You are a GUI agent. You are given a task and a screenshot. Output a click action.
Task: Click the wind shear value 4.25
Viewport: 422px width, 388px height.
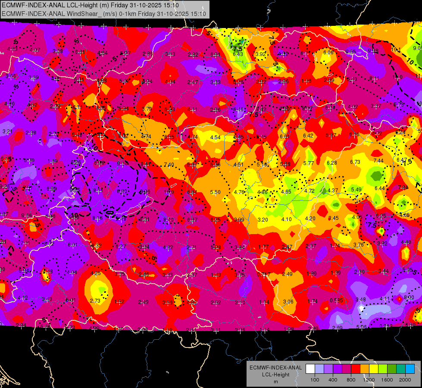pyautogui.click(x=95, y=273)
